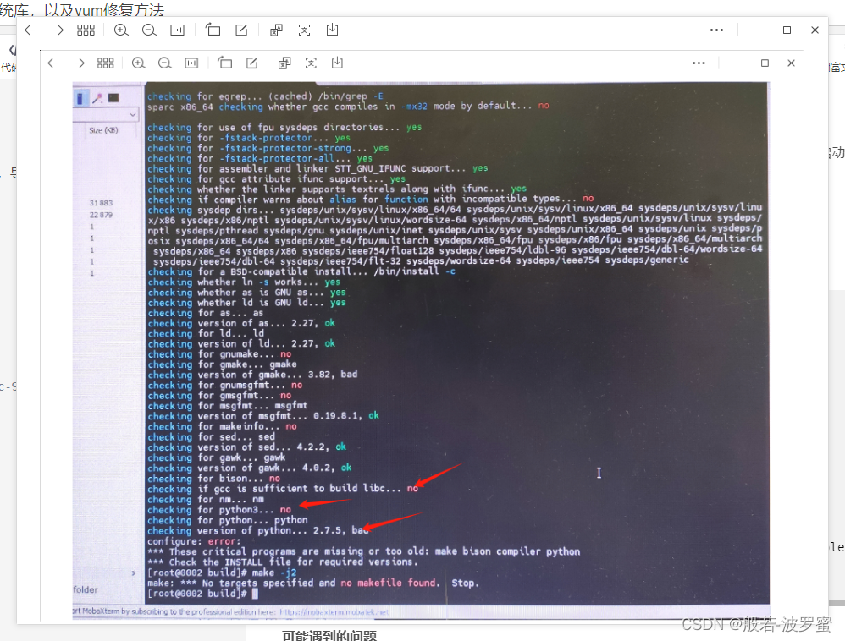Viewport: 845px width, 641px height.
Task: Click the rotate image icon on outer toolbar
Action: [x=213, y=30]
